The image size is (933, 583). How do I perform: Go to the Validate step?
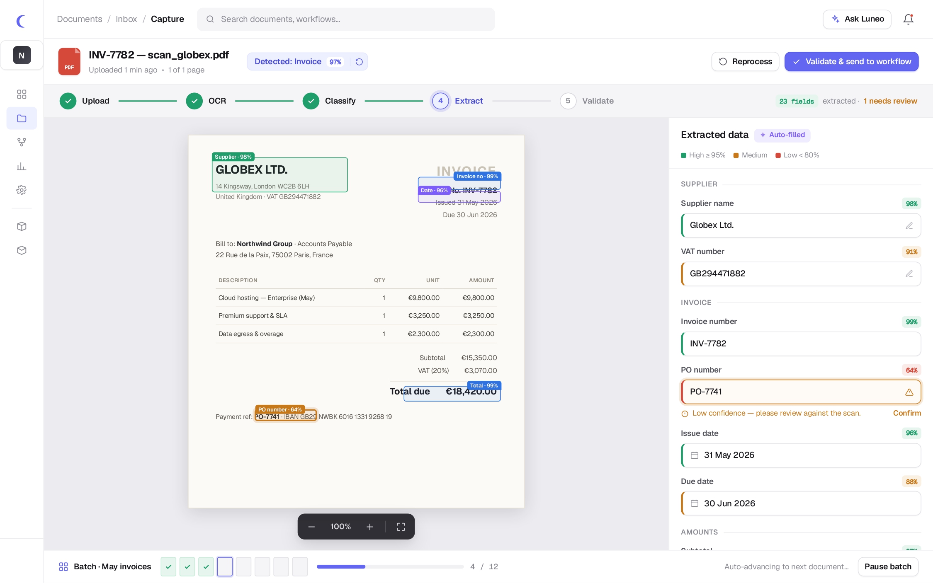[587, 101]
